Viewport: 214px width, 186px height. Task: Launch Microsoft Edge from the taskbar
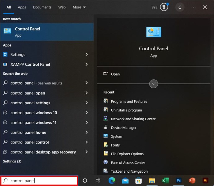click(112, 180)
